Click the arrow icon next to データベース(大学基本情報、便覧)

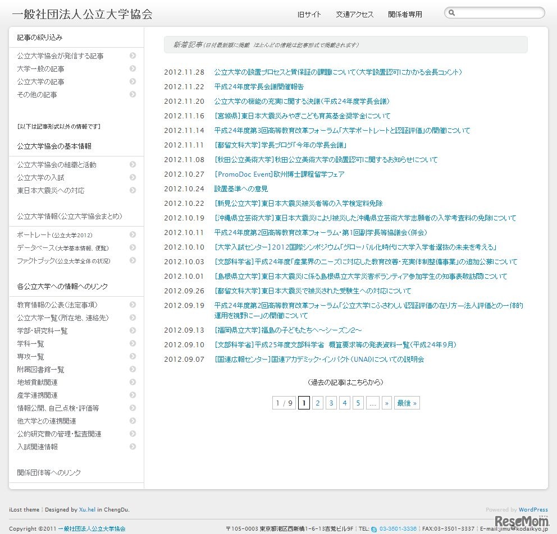pyautogui.click(x=133, y=247)
